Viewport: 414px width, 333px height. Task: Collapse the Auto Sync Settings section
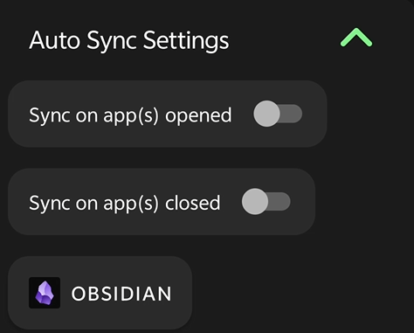[356, 38]
